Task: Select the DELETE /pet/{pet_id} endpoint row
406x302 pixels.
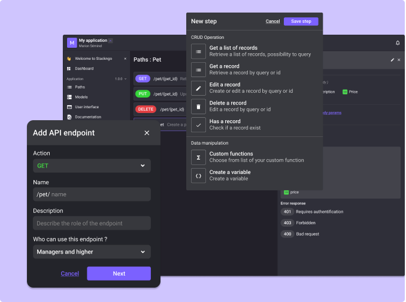Action: [x=159, y=109]
